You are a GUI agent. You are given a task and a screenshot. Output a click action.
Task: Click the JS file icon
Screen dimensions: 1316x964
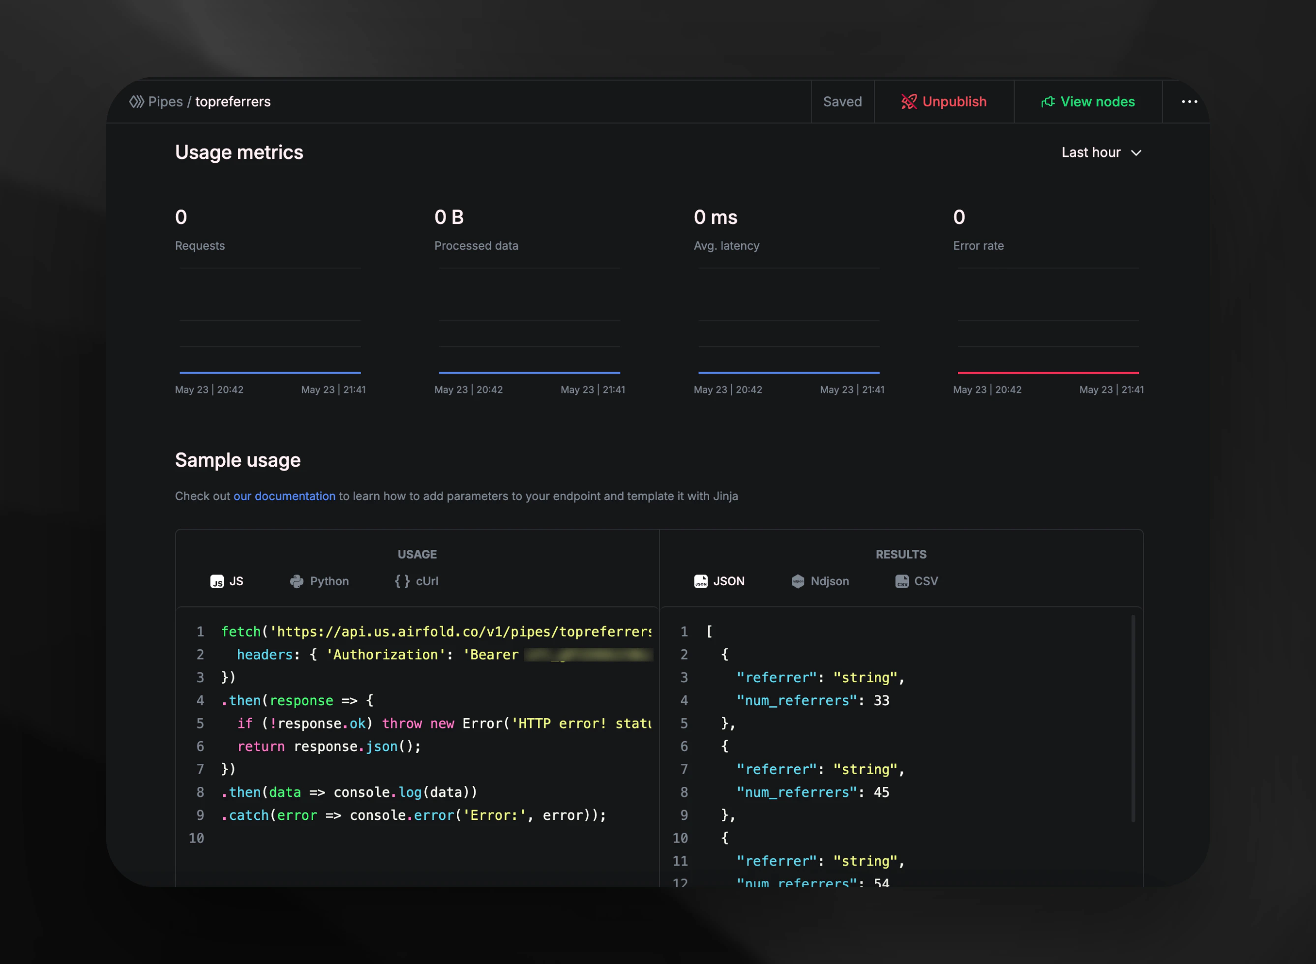pyautogui.click(x=217, y=581)
